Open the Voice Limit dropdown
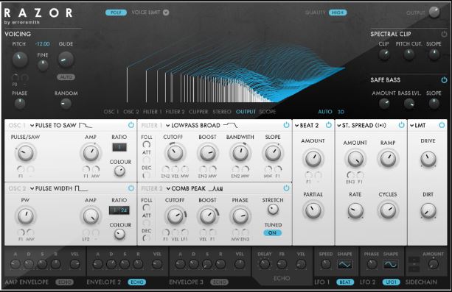Viewport: 452px width, 292px height. point(166,13)
